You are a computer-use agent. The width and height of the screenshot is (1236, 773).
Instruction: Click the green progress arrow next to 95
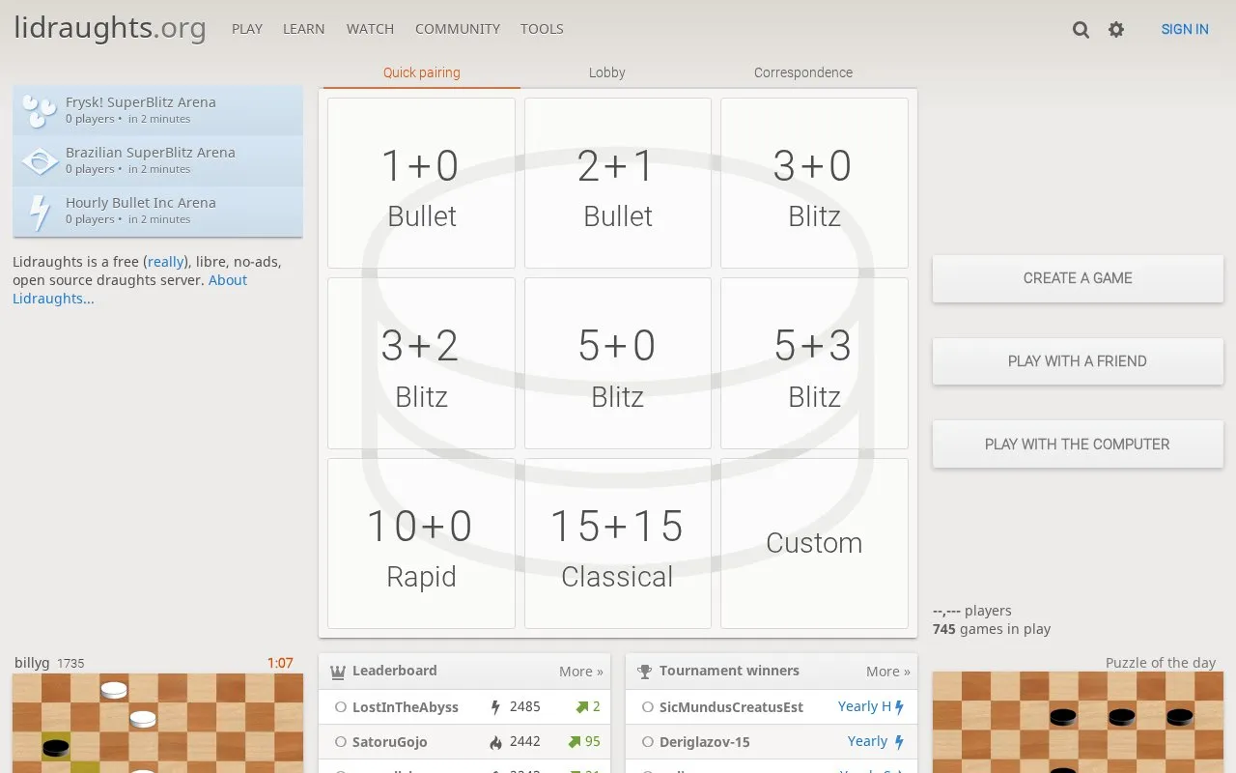click(574, 742)
